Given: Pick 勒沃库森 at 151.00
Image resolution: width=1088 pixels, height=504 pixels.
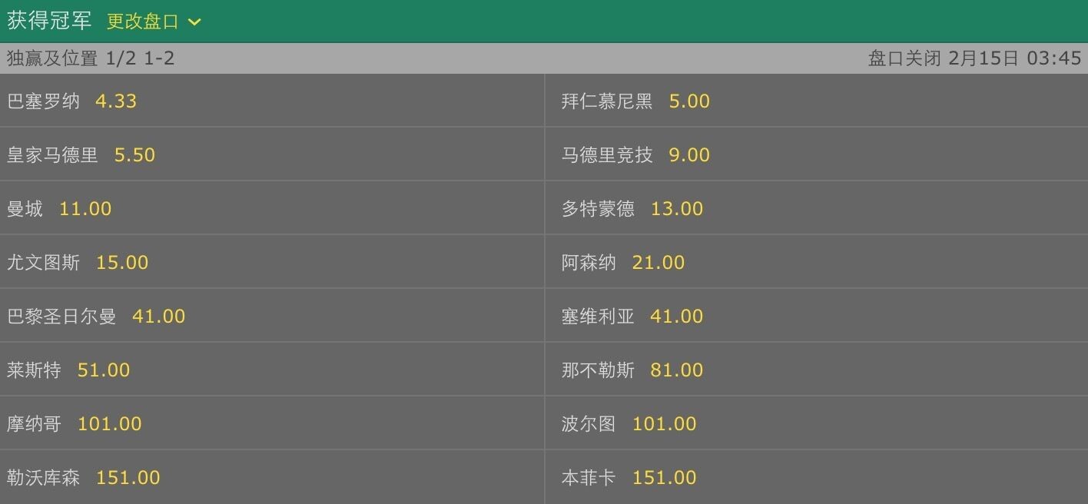Looking at the screenshot, I should [x=272, y=477].
